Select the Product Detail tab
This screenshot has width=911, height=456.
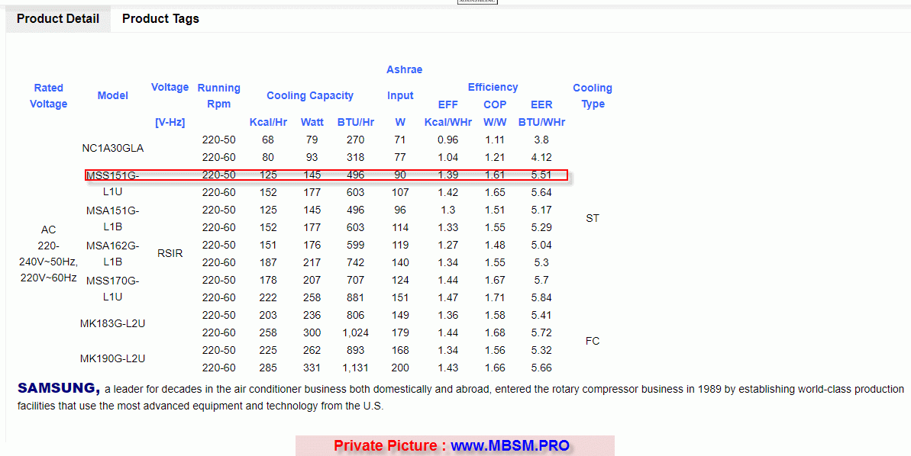click(x=58, y=19)
